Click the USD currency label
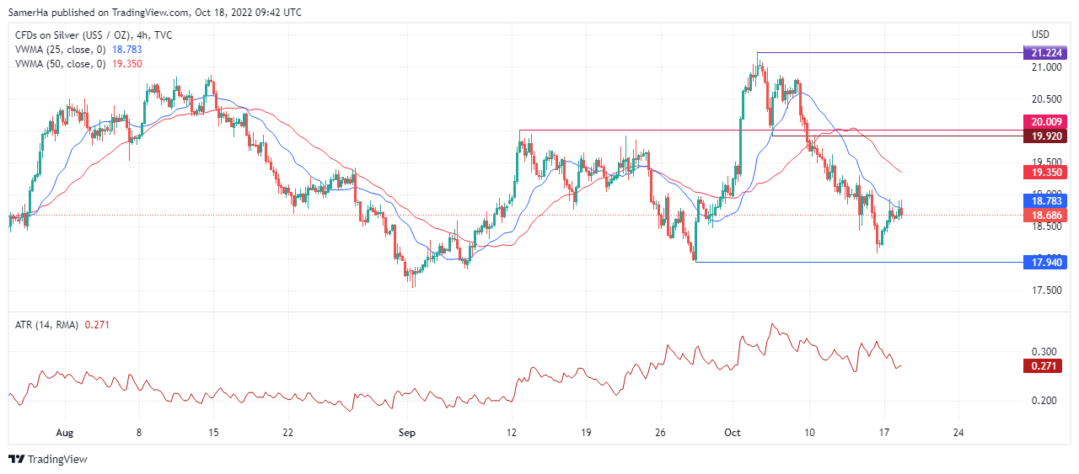This screenshot has width=1079, height=474. [1040, 35]
